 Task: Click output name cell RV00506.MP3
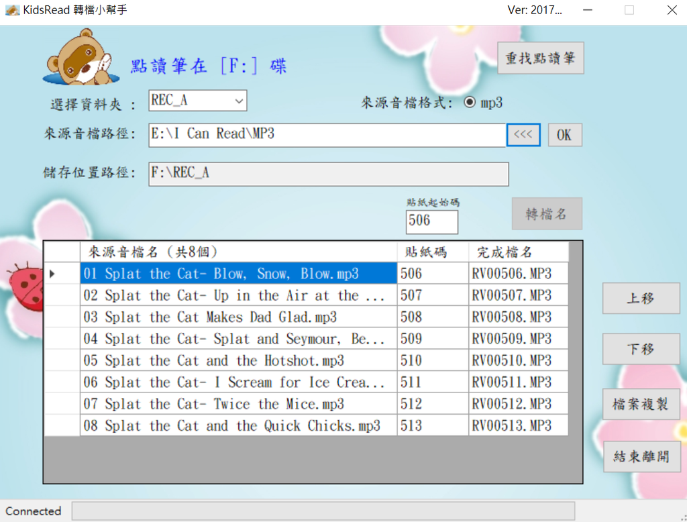[519, 274]
